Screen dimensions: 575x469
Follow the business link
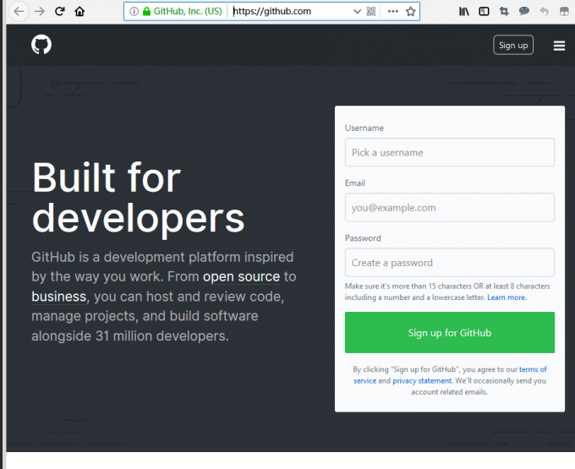(58, 297)
